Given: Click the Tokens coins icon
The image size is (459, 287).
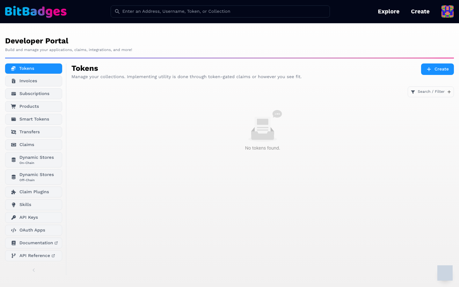Looking at the screenshot, I should tap(13, 69).
